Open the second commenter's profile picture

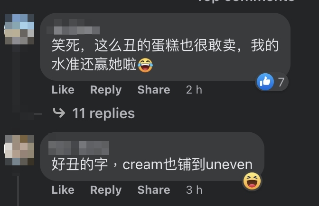click(x=19, y=150)
